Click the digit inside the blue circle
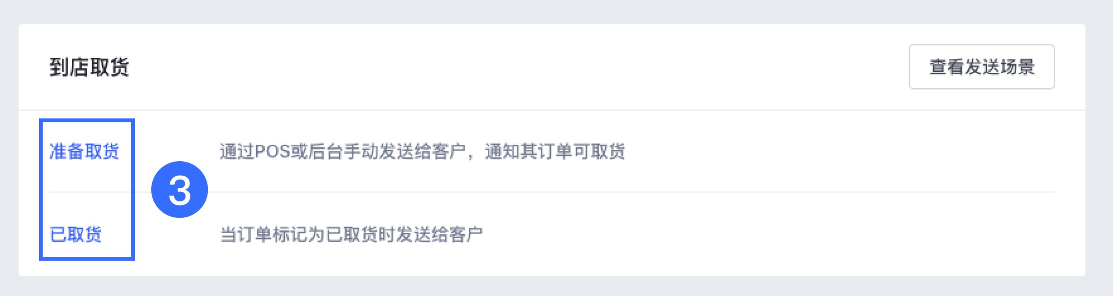Image resolution: width=1113 pixels, height=296 pixels. (180, 190)
